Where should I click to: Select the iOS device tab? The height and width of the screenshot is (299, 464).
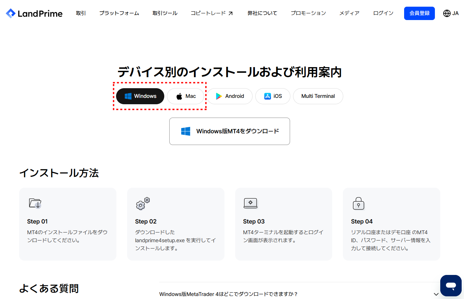(x=273, y=96)
